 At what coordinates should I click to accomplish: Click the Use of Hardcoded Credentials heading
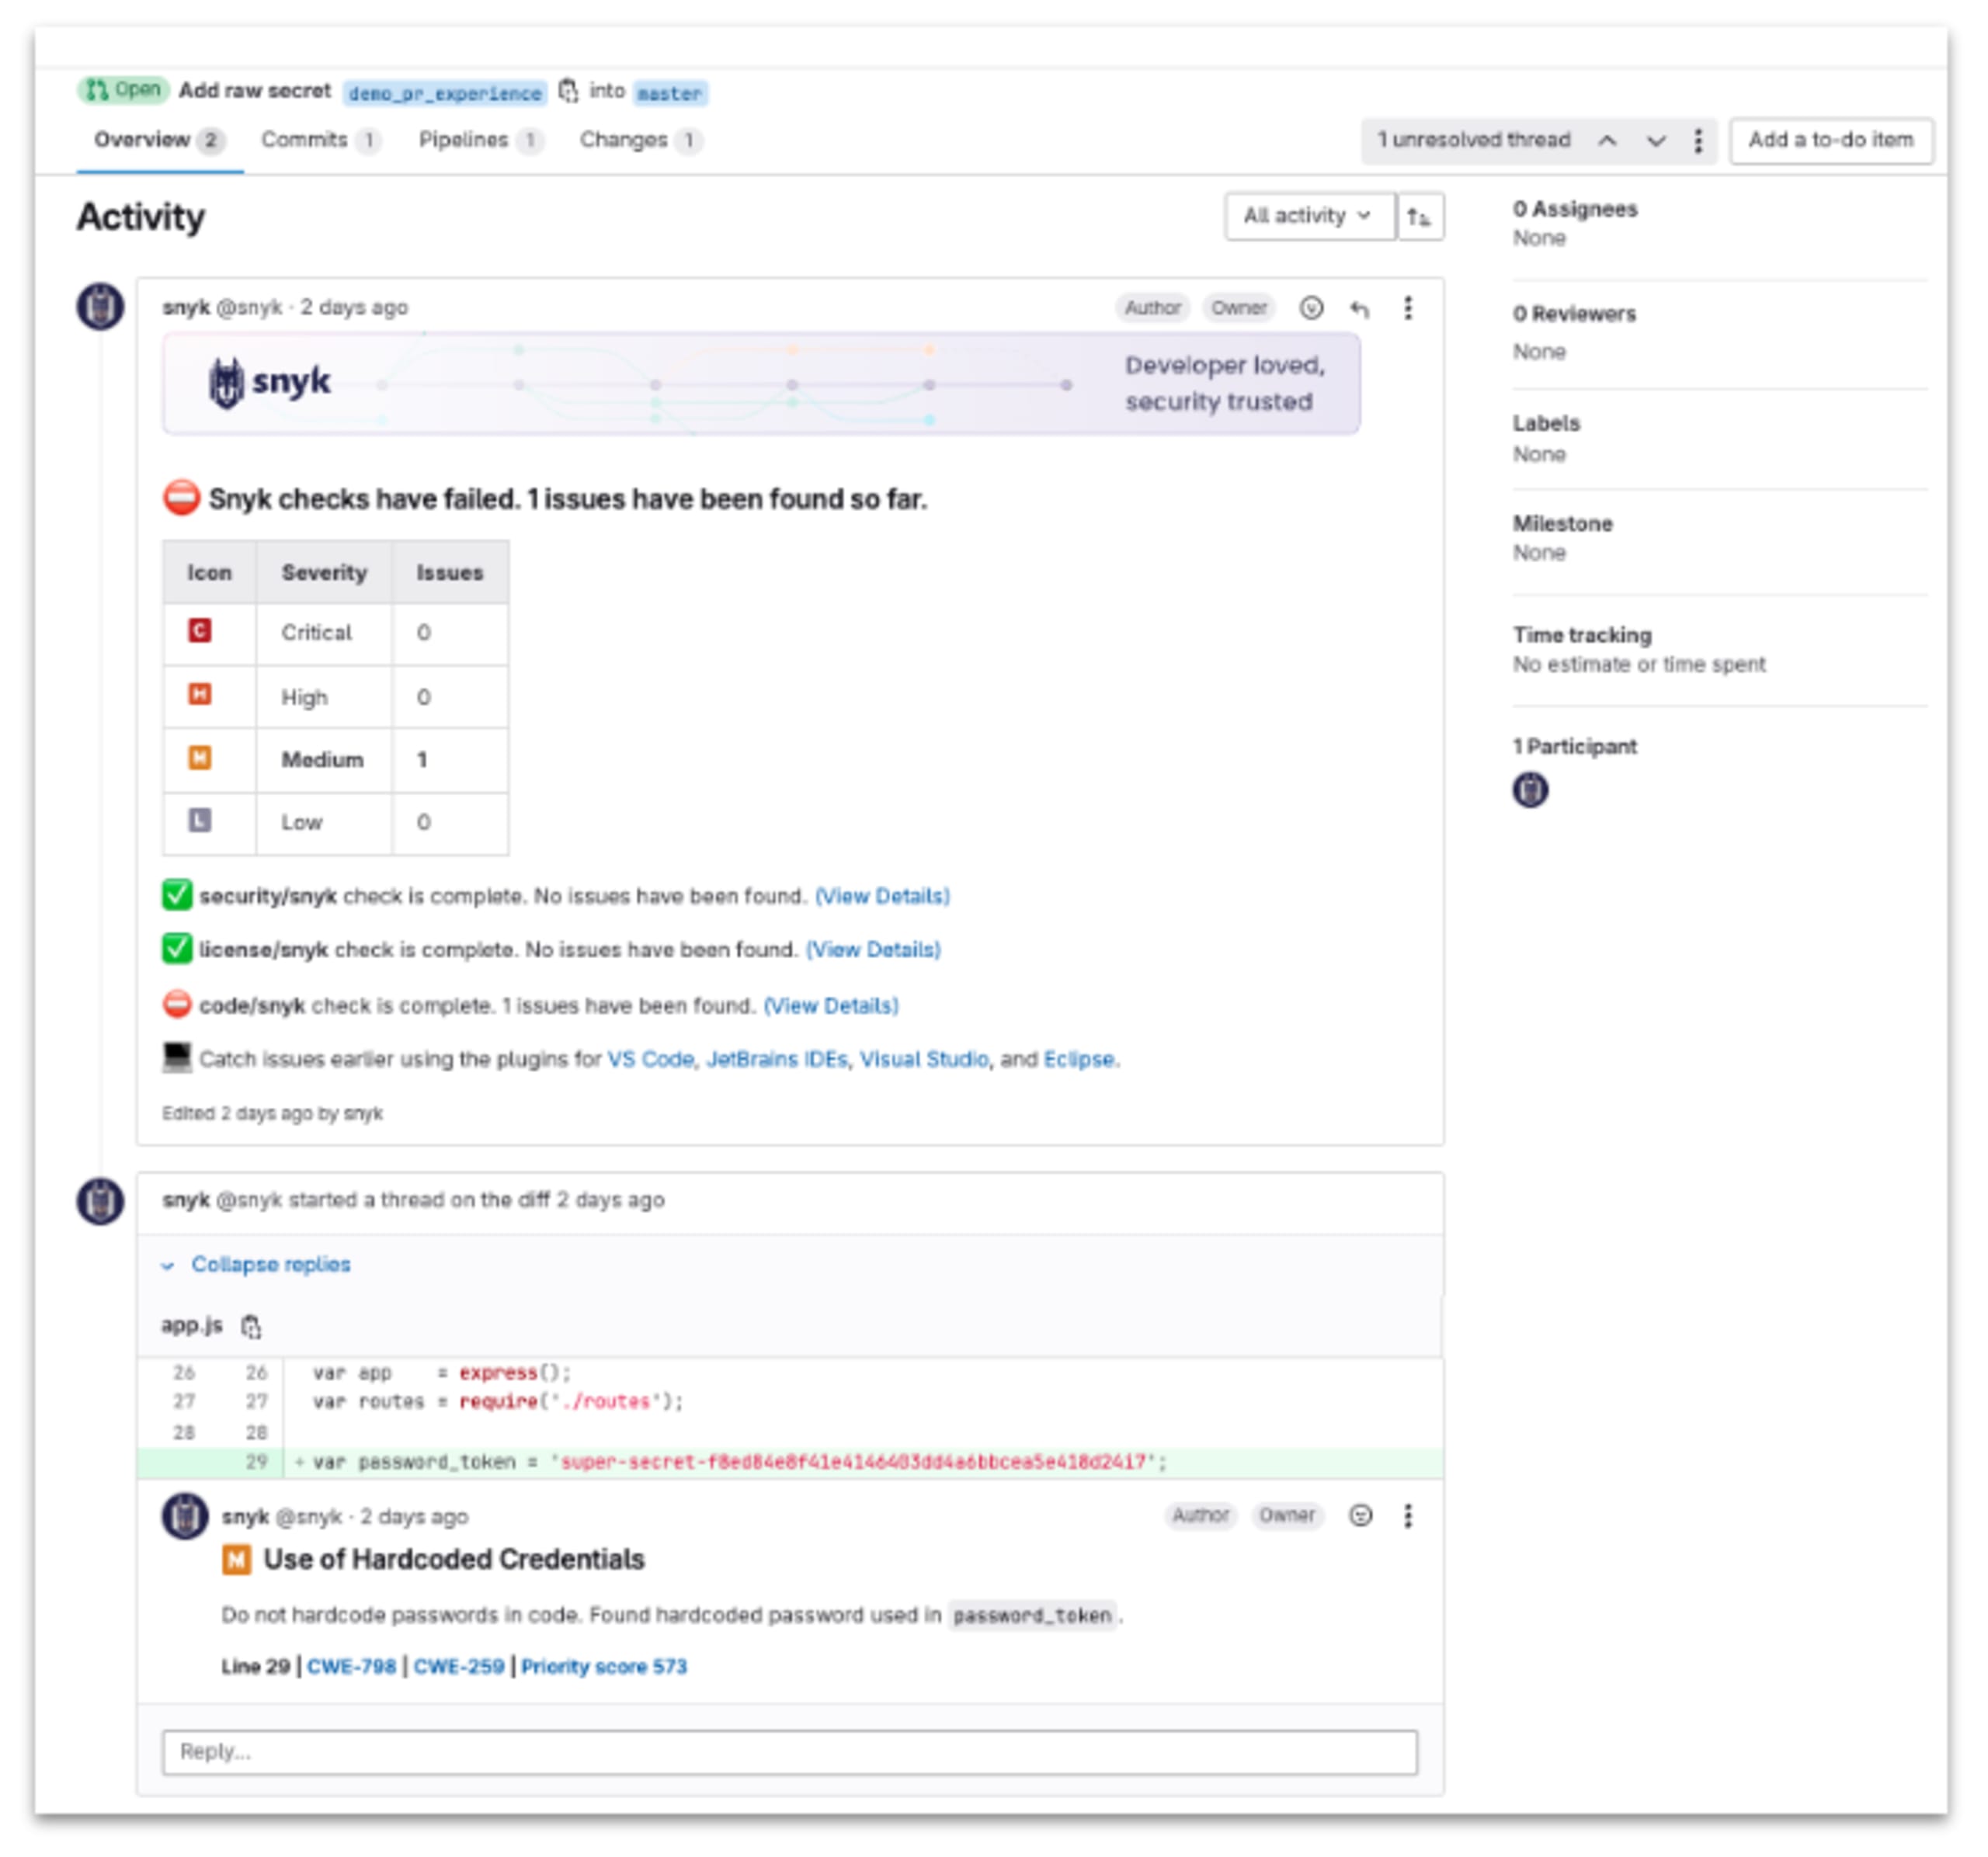[x=454, y=1559]
